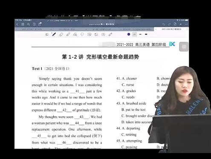Toggle read-only mode with the crossed-pen icon

pos(180,24)
